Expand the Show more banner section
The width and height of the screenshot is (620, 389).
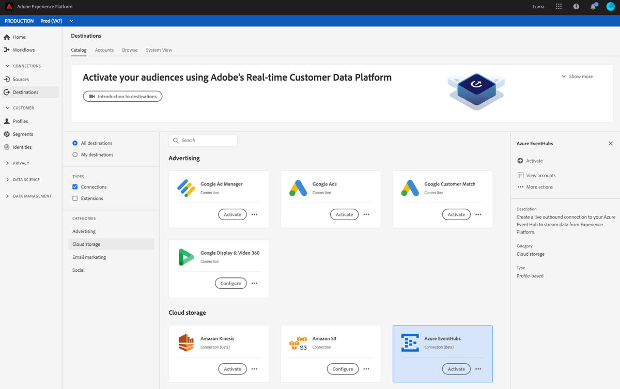coord(577,76)
